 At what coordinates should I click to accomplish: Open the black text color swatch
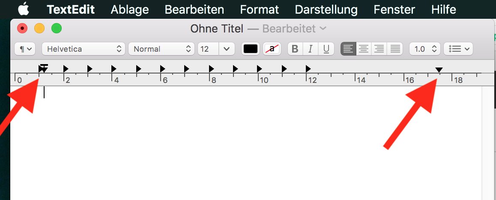251,49
